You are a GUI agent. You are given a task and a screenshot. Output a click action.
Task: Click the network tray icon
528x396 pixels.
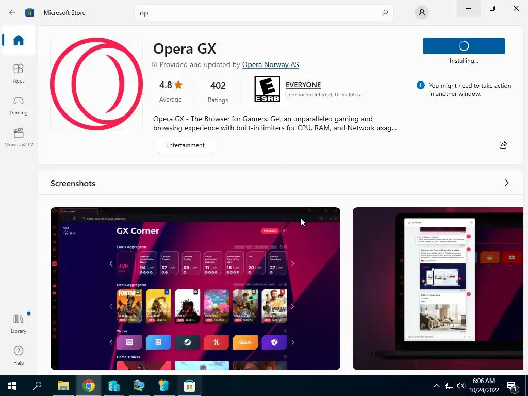click(x=449, y=386)
